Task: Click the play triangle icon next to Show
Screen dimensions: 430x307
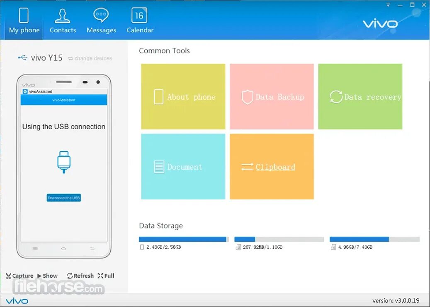Action: coord(39,276)
